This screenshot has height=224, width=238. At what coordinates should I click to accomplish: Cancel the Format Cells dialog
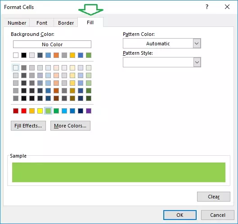click(217, 215)
